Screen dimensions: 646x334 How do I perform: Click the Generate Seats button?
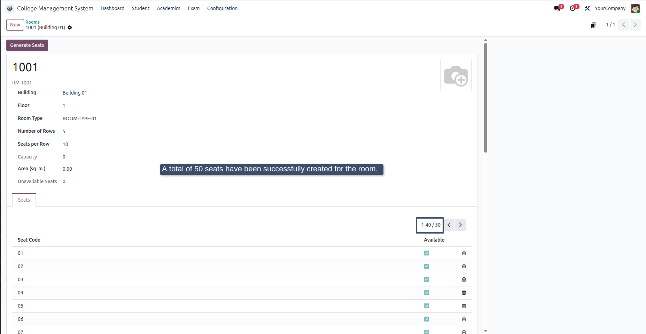tap(27, 45)
